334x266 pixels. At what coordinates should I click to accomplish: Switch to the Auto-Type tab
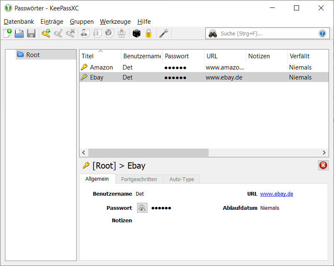click(x=182, y=179)
